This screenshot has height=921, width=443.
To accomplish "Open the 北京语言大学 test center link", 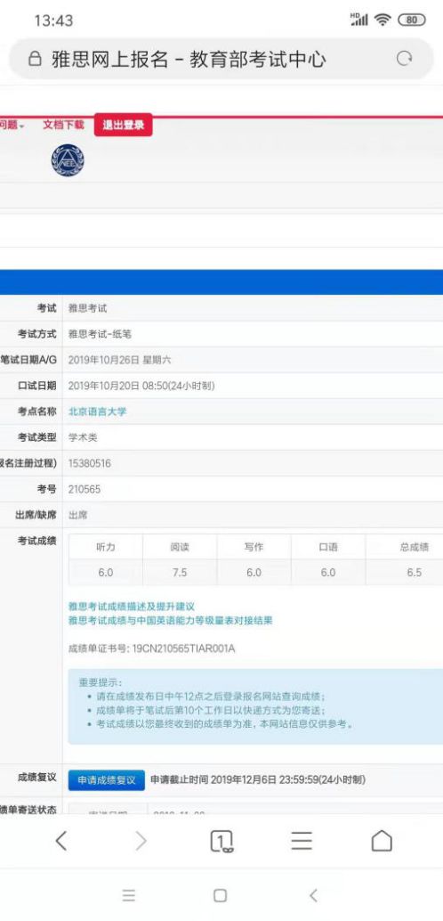I will pyautogui.click(x=97, y=412).
